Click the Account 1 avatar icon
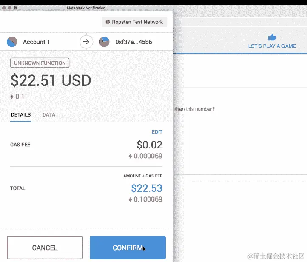 coord(12,42)
